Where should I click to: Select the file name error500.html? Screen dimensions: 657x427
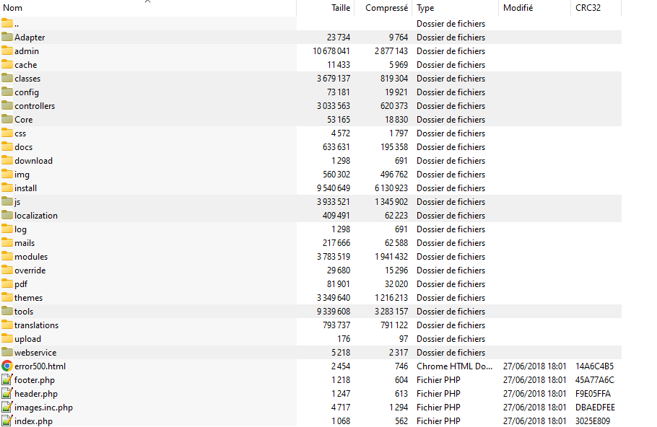(40, 366)
